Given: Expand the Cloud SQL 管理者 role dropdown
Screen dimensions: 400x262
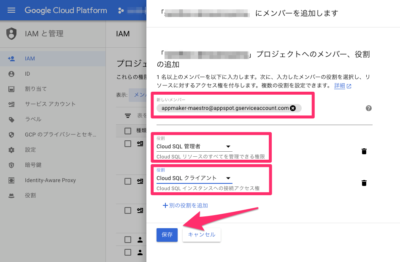Looking at the screenshot, I should [x=195, y=147].
